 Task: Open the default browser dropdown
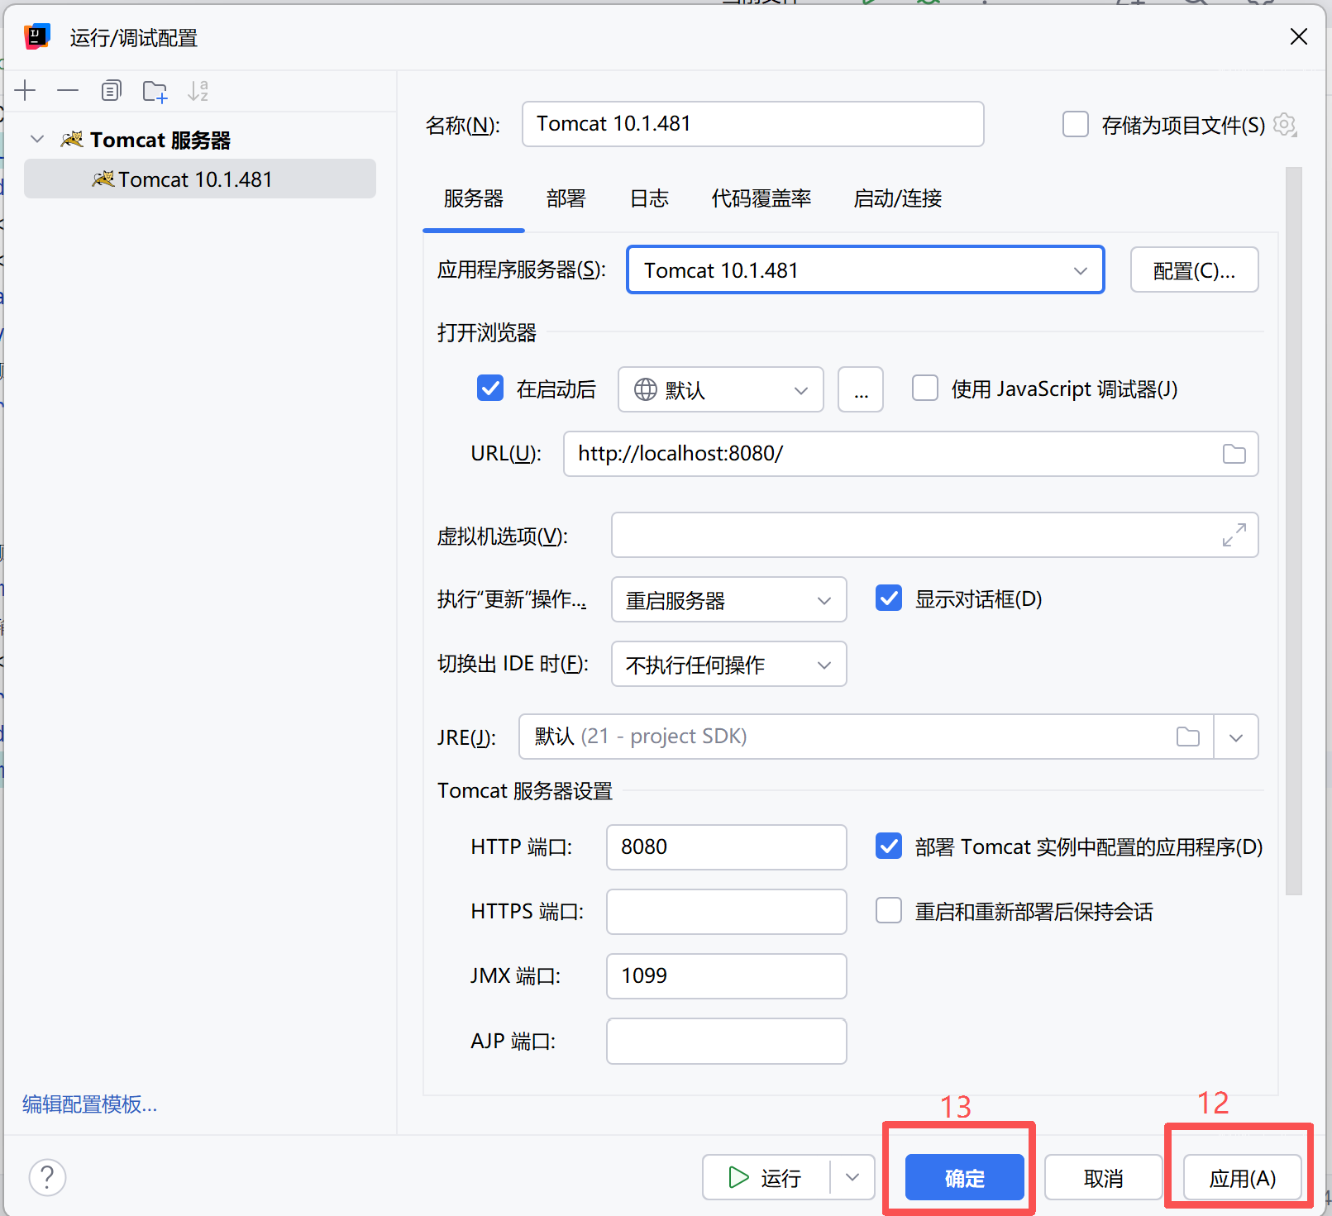tap(720, 389)
